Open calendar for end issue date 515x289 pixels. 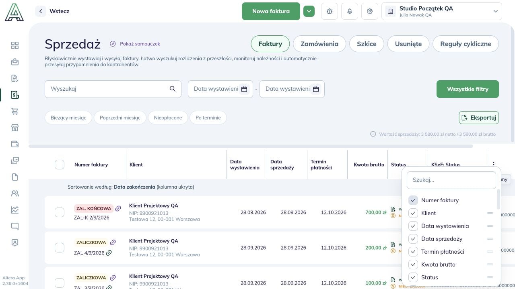pyautogui.click(x=316, y=89)
